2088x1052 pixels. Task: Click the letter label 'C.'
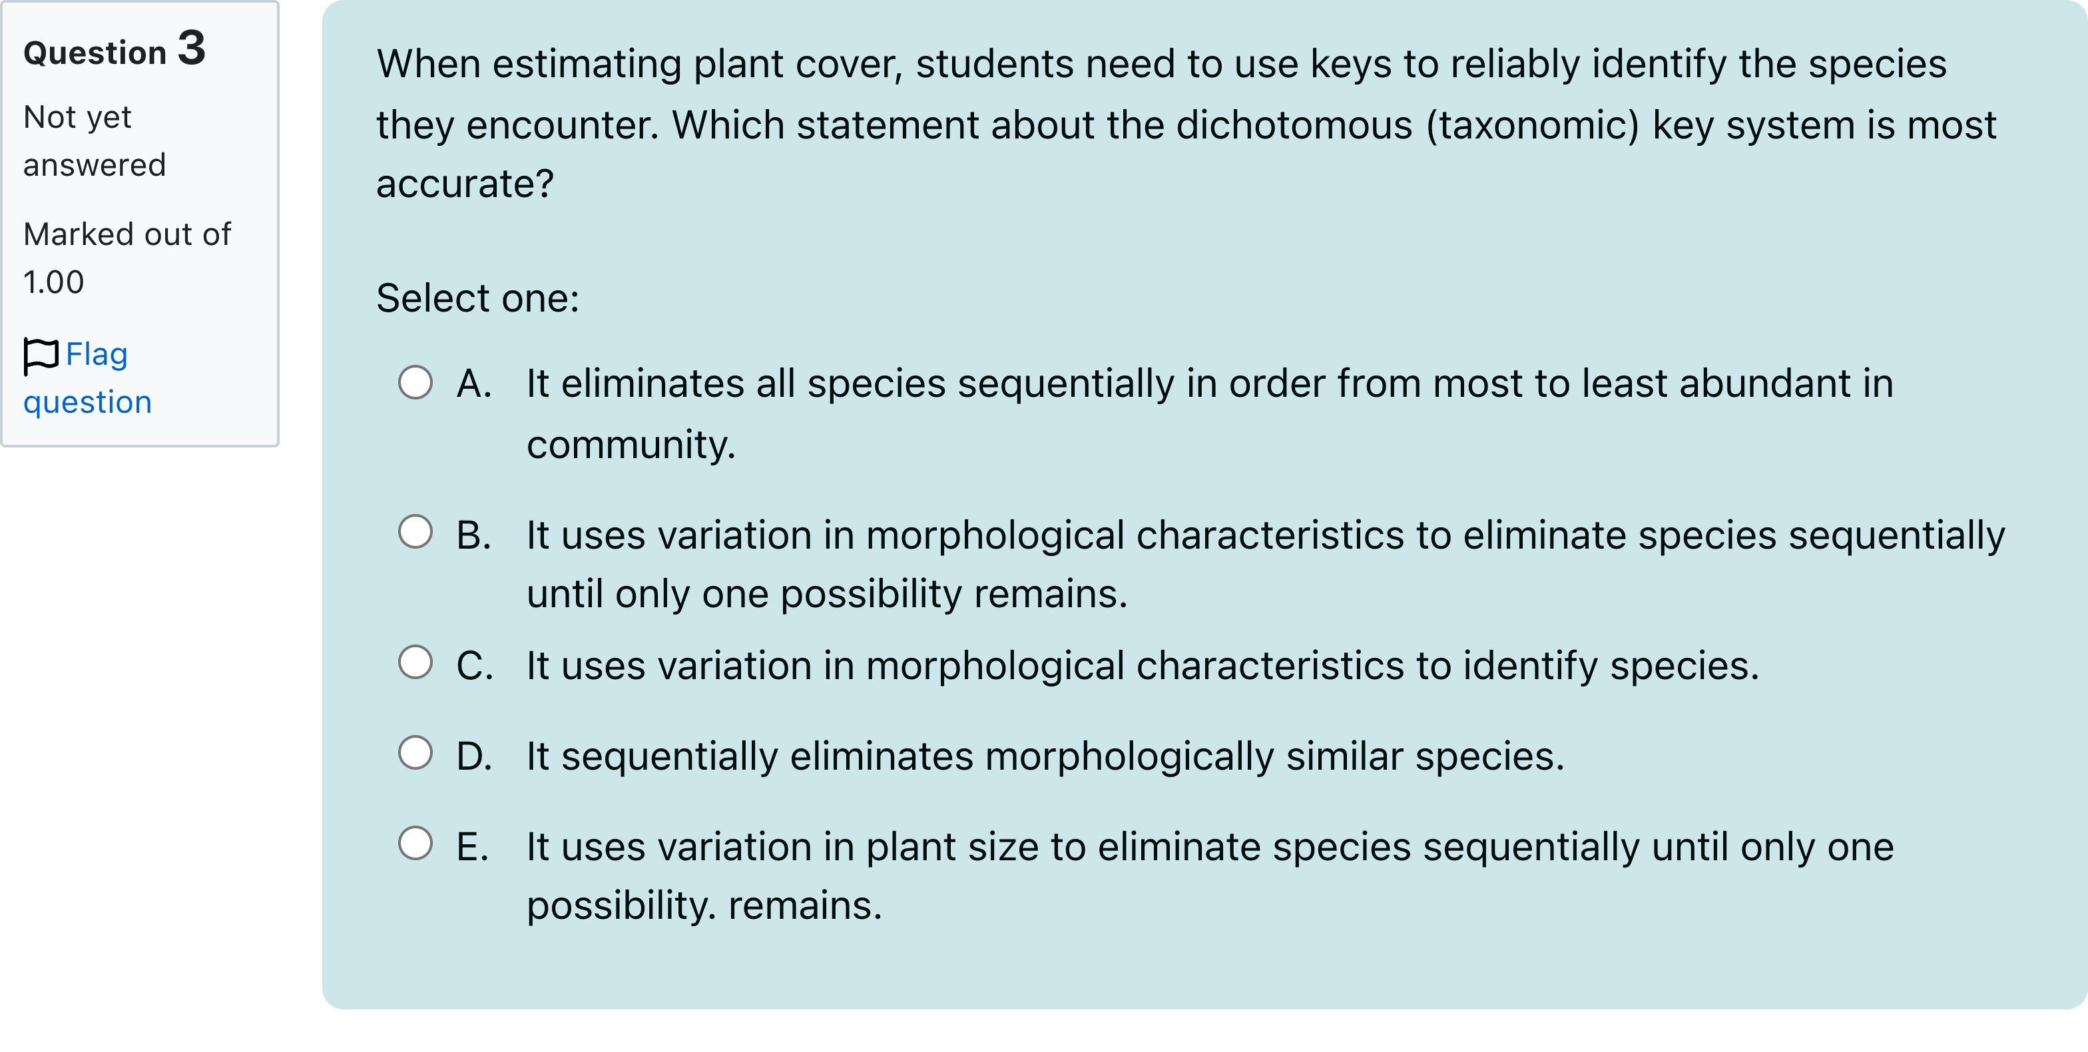474,666
